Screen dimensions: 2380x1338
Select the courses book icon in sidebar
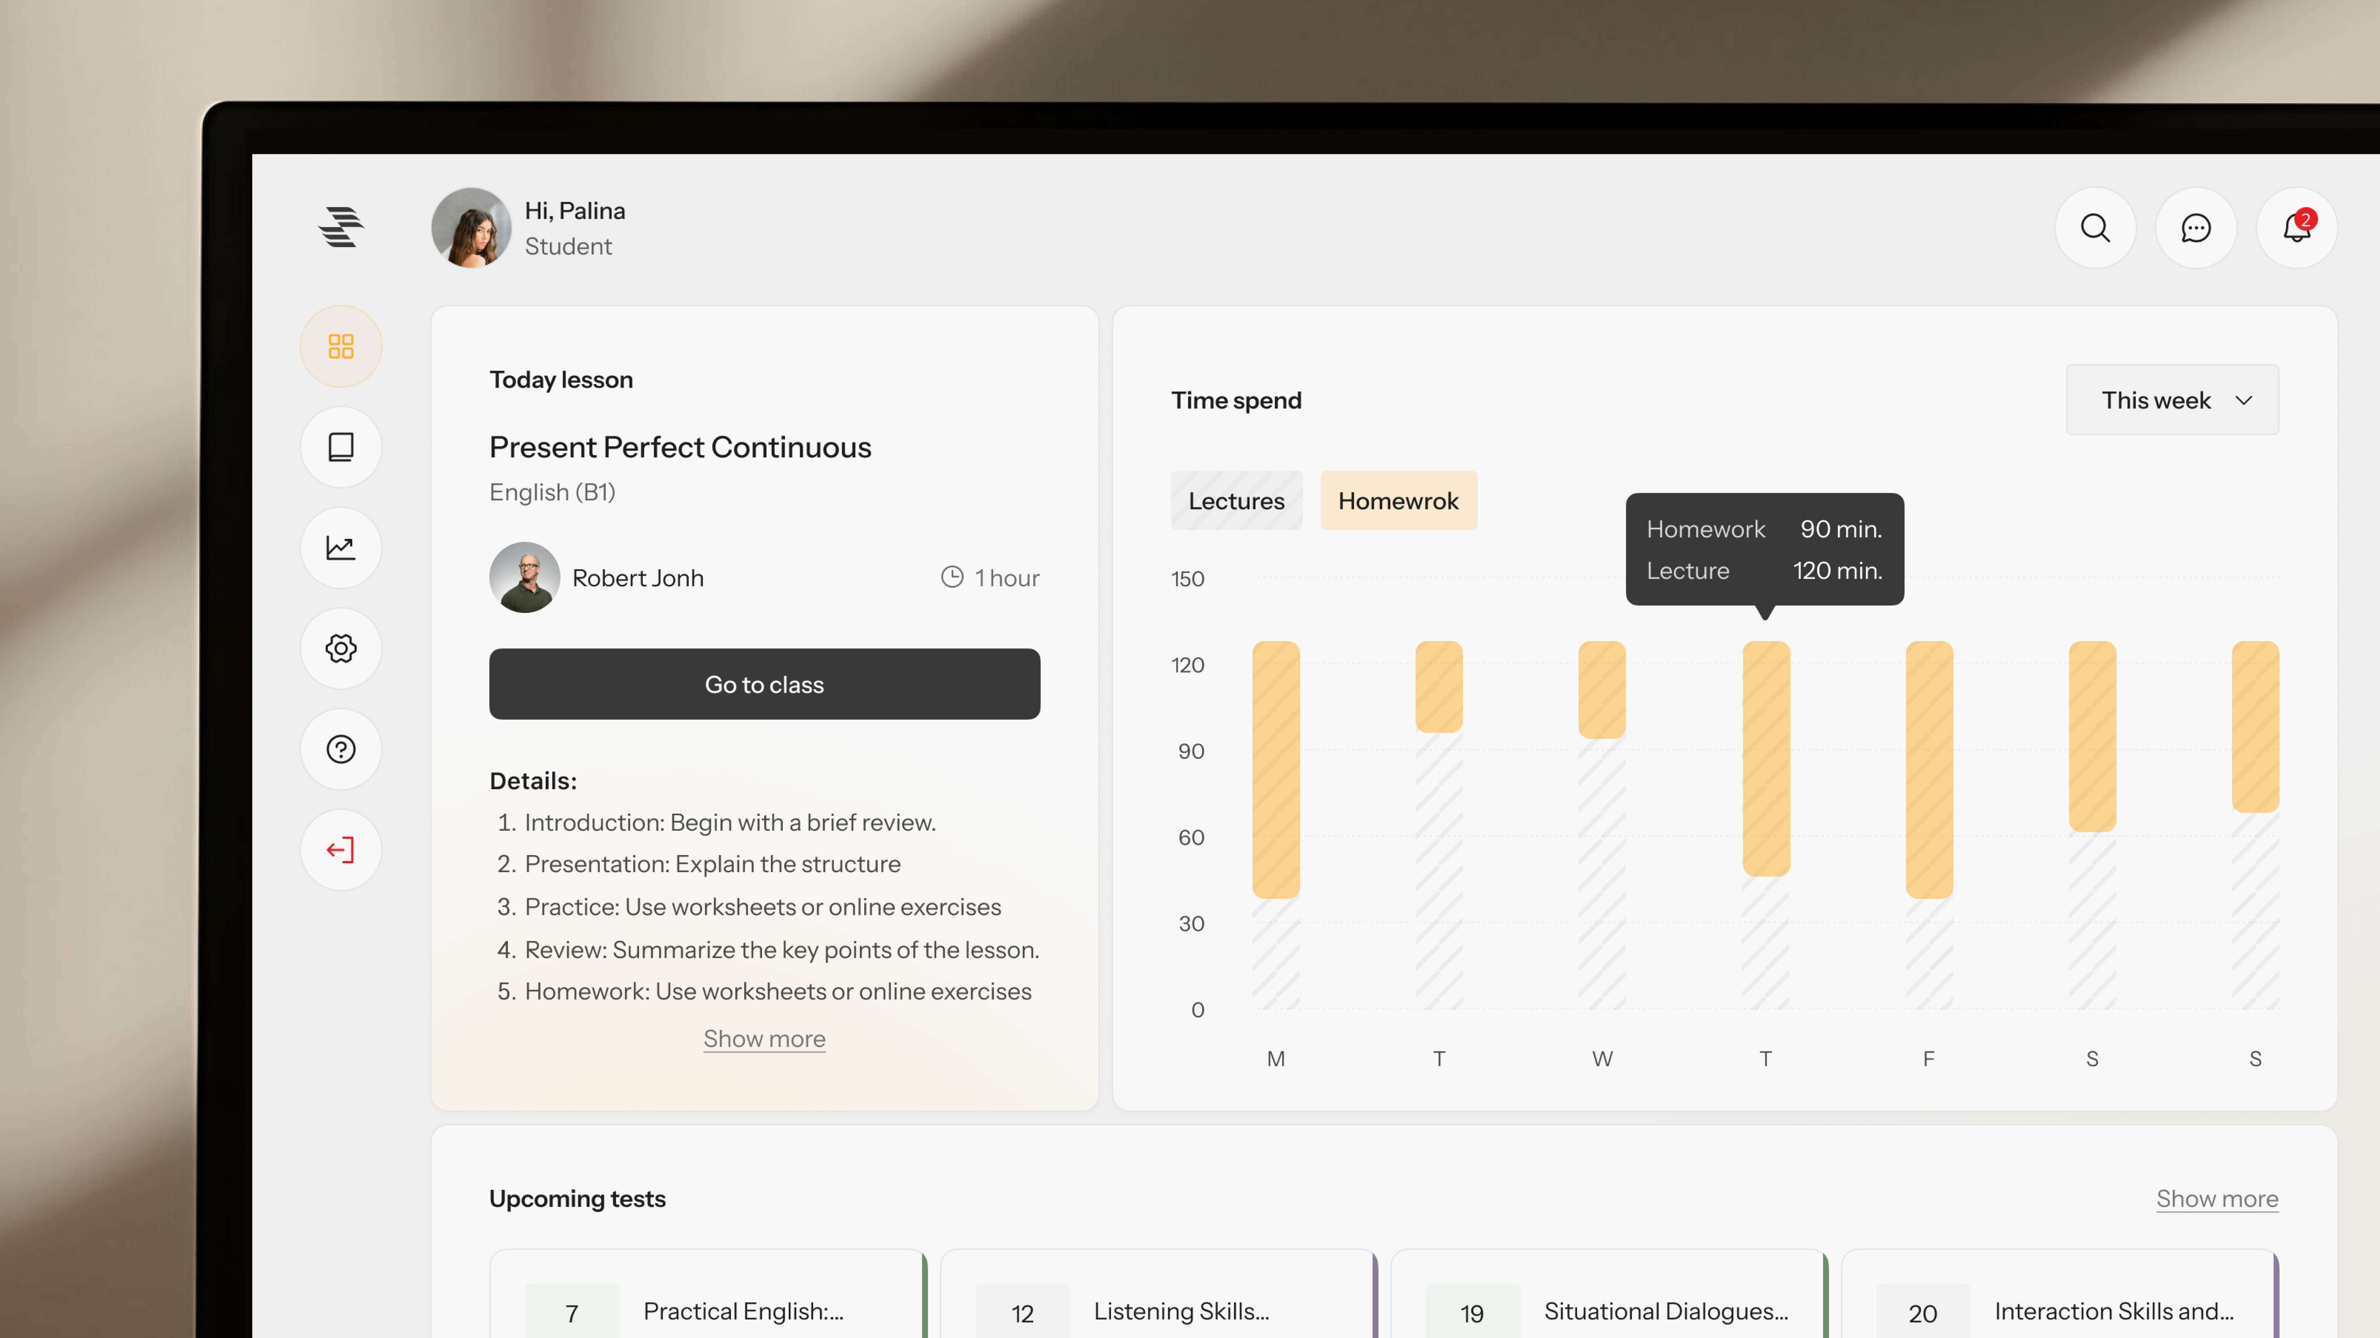(x=341, y=447)
